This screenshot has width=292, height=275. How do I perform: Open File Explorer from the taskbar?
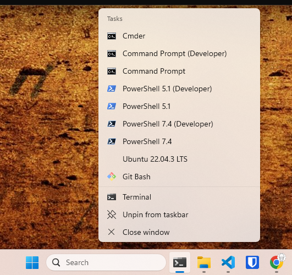(x=204, y=262)
